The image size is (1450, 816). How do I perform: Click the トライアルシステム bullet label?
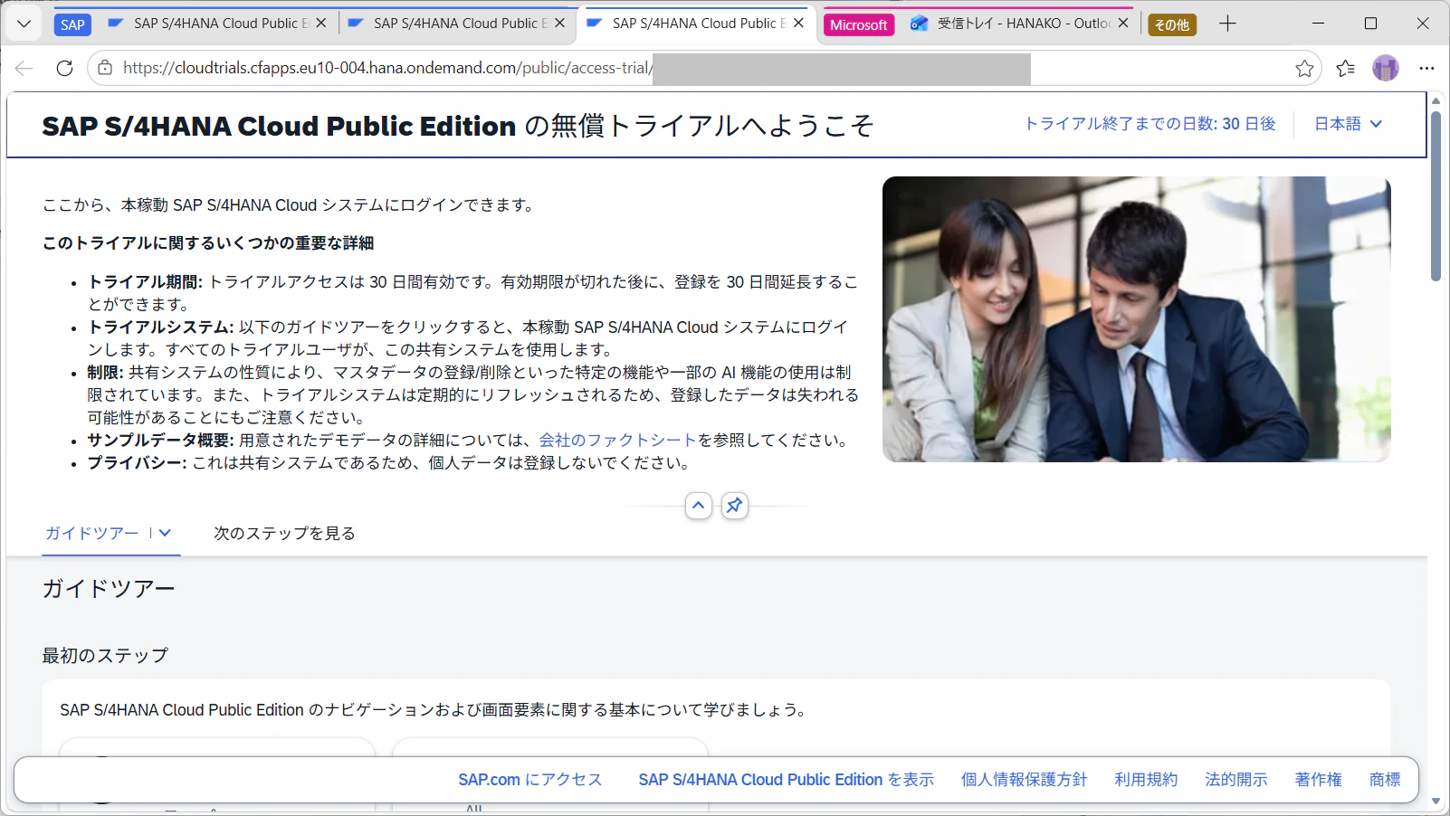(x=160, y=327)
